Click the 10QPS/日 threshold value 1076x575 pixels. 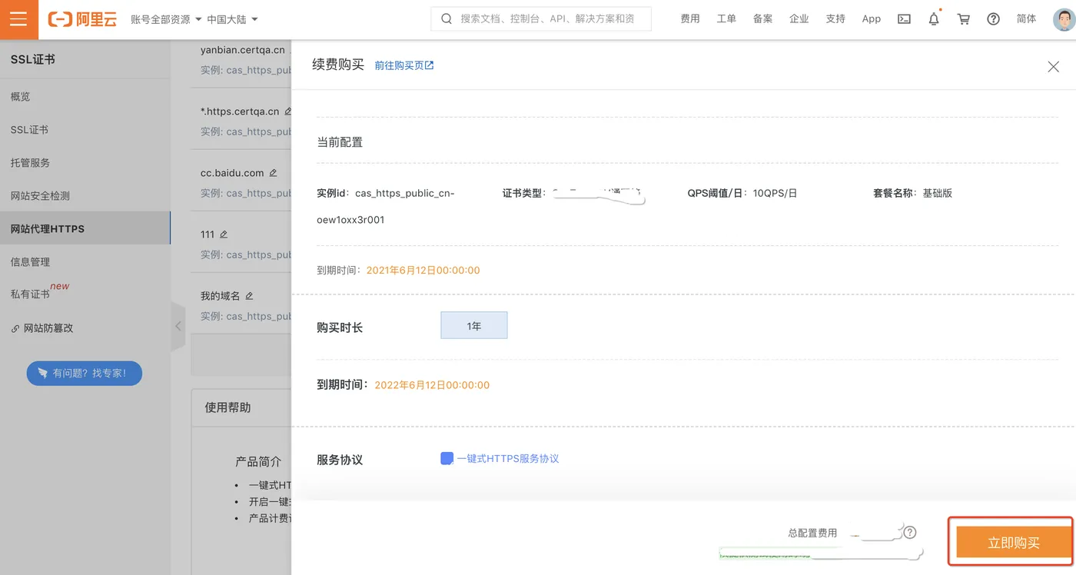(775, 194)
